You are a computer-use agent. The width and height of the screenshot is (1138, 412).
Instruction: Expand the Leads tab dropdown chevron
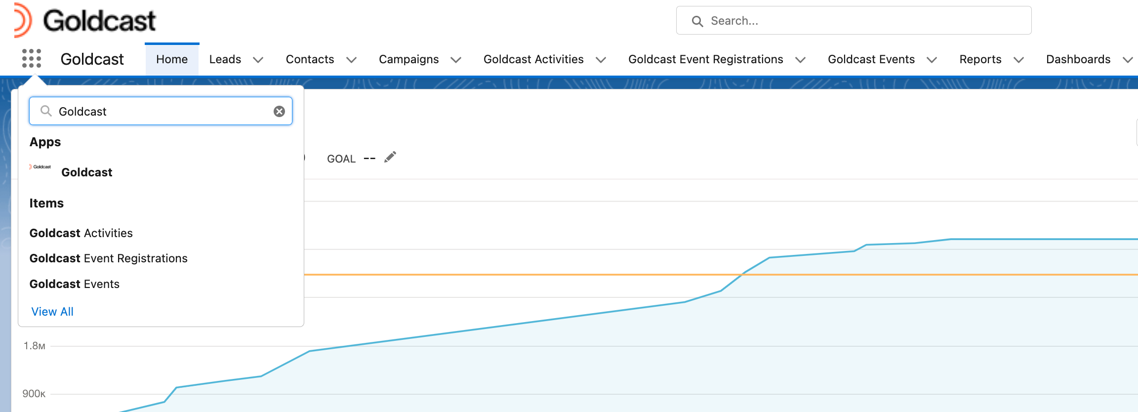[x=258, y=60]
